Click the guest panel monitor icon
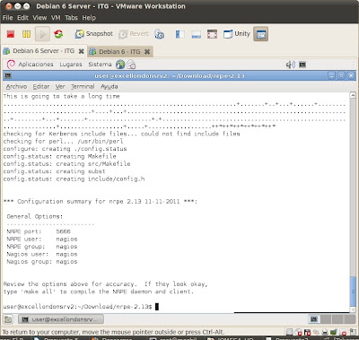Viewport: 359px width, 340px height. coord(302,65)
